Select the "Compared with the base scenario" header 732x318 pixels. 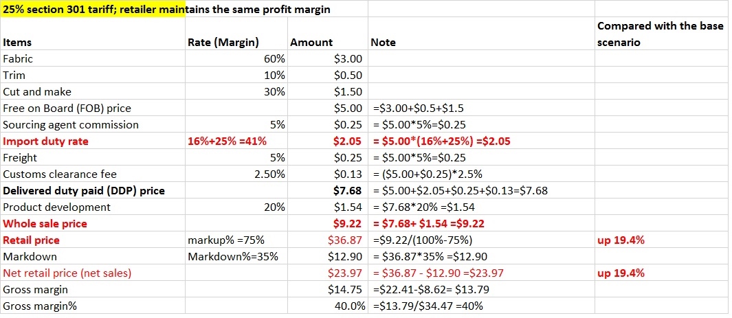(660, 34)
